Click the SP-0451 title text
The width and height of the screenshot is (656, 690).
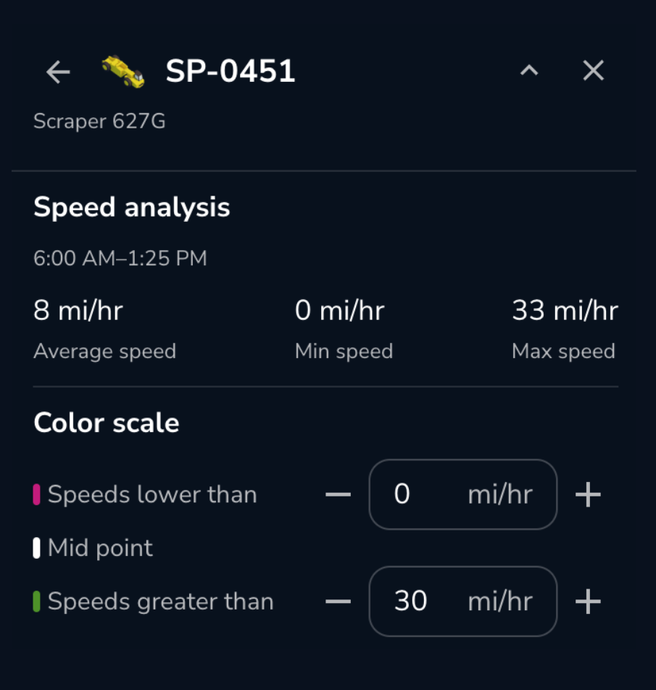click(231, 71)
